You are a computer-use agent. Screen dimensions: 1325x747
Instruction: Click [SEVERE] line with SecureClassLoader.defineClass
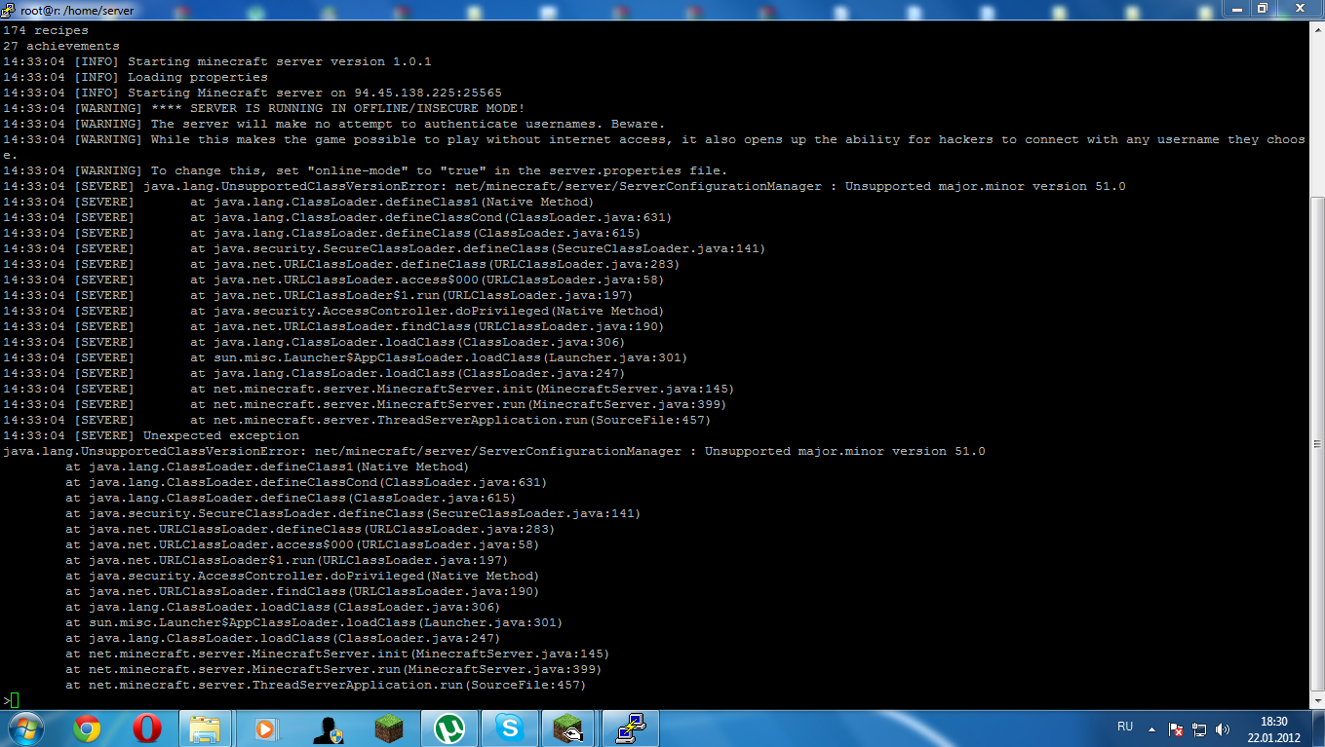tap(384, 248)
